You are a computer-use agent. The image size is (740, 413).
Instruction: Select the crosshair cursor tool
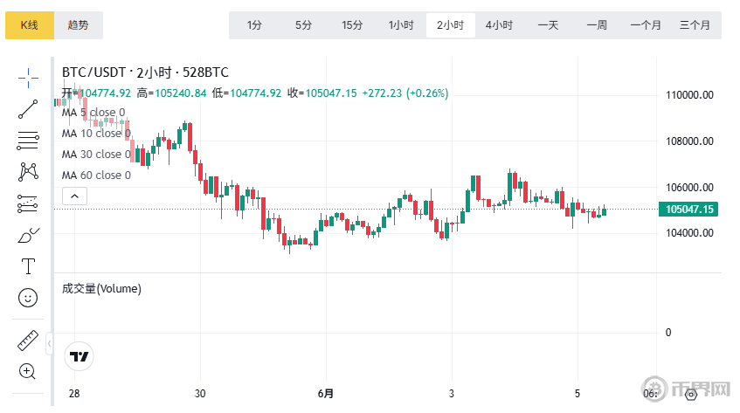pos(28,78)
